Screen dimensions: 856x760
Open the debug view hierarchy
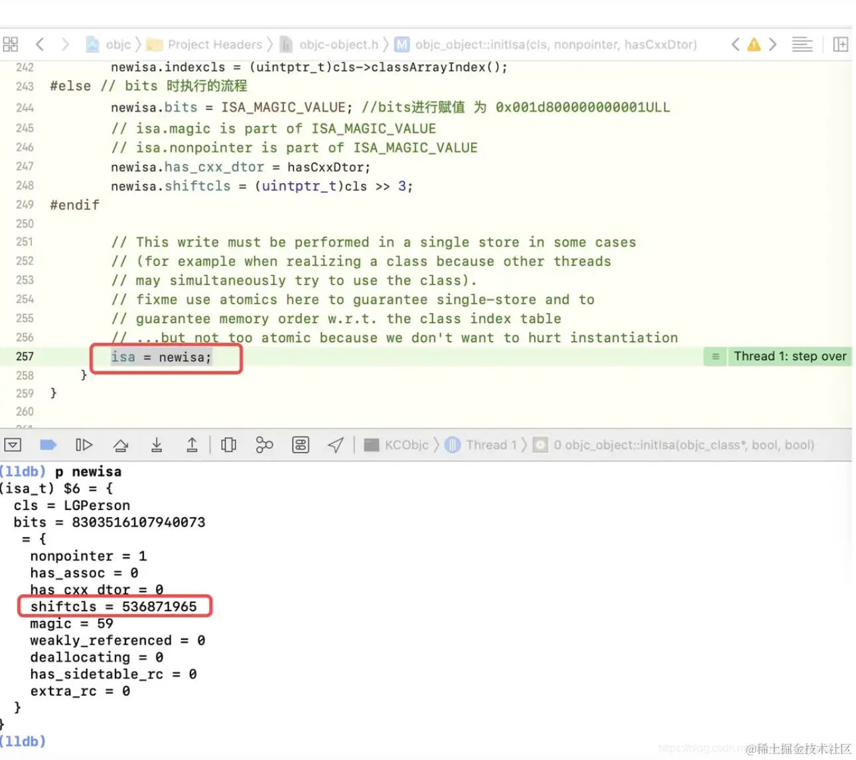tap(228, 445)
